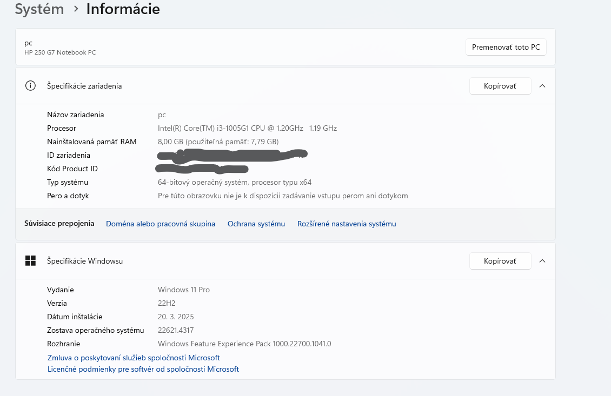Click the Windows logo icon beside Špecifikácie Windowsu
This screenshot has height=396, width=611.
[x=30, y=261]
